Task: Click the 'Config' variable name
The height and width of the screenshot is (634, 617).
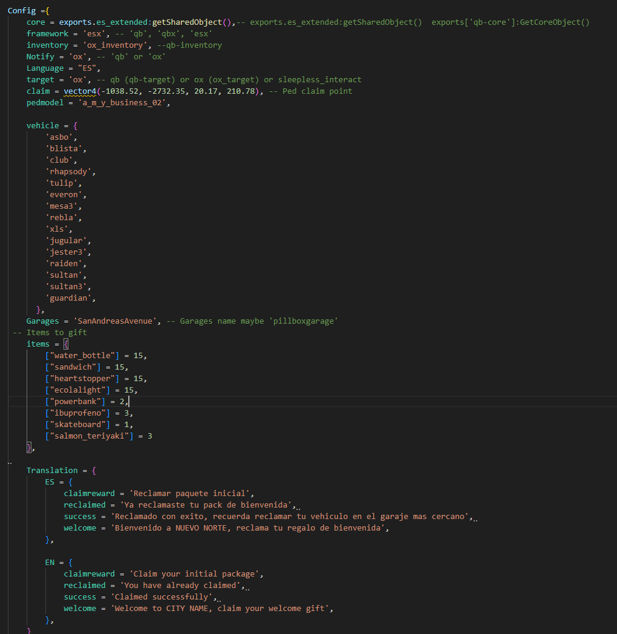Action: point(21,10)
